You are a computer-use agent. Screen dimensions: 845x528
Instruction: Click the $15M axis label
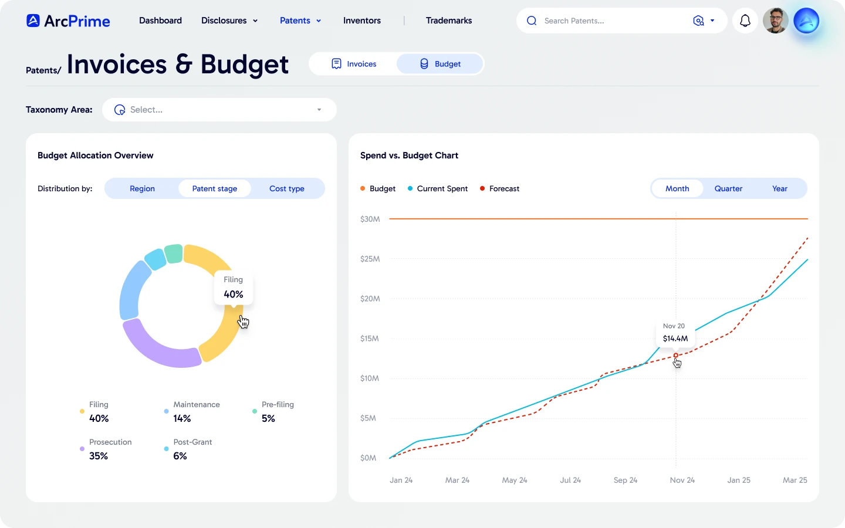(370, 339)
